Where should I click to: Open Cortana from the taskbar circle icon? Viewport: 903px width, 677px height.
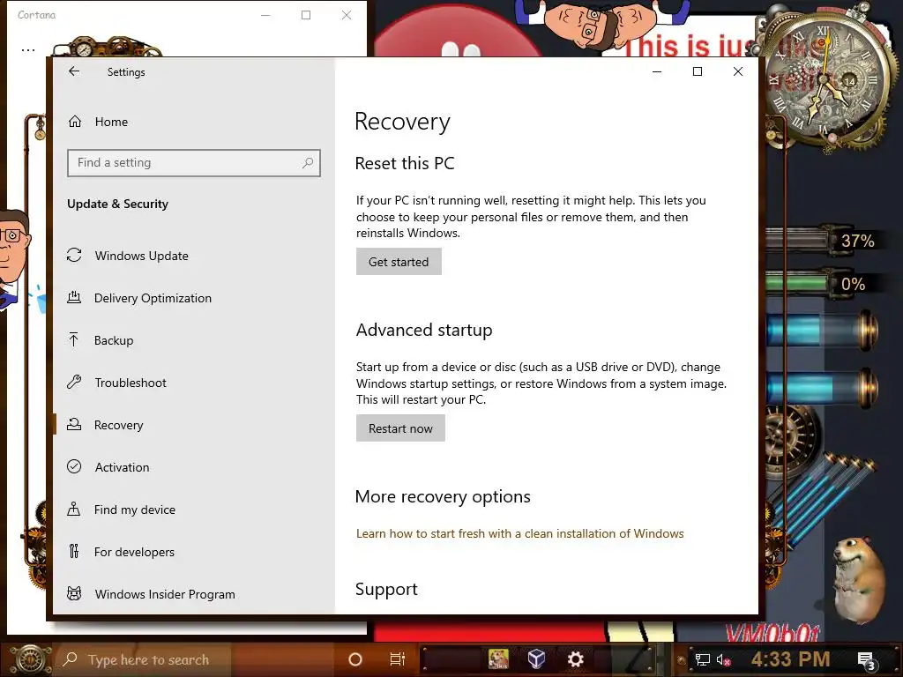(x=355, y=659)
